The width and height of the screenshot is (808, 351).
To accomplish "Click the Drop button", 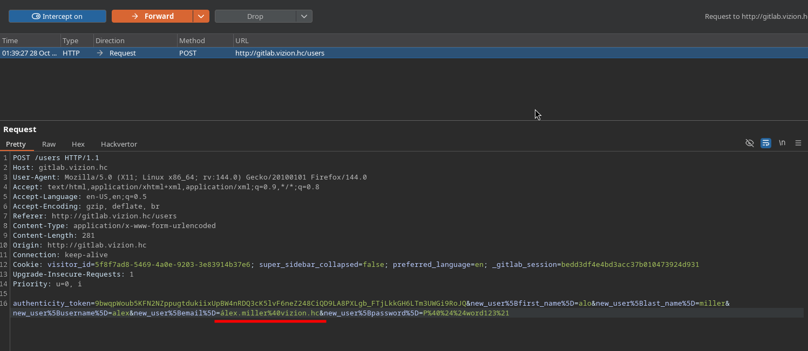I will tap(255, 16).
